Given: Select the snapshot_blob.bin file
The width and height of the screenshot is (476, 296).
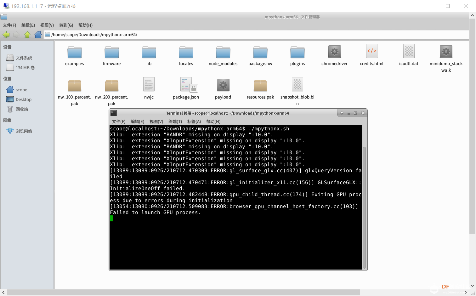Looking at the screenshot, I should [297, 85].
